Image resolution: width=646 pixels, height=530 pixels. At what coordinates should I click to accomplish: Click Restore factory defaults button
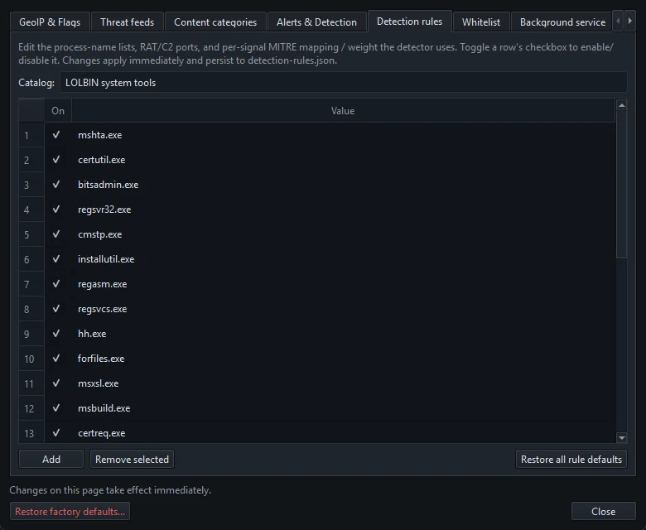pos(70,511)
